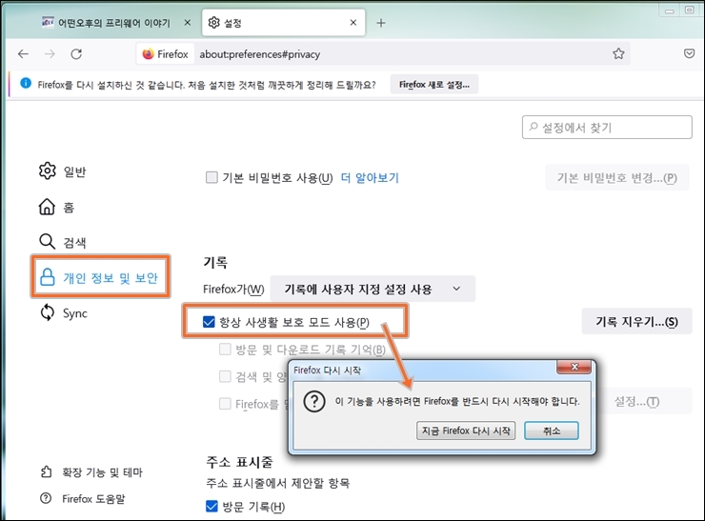Click the back navigation arrow

[x=24, y=54]
